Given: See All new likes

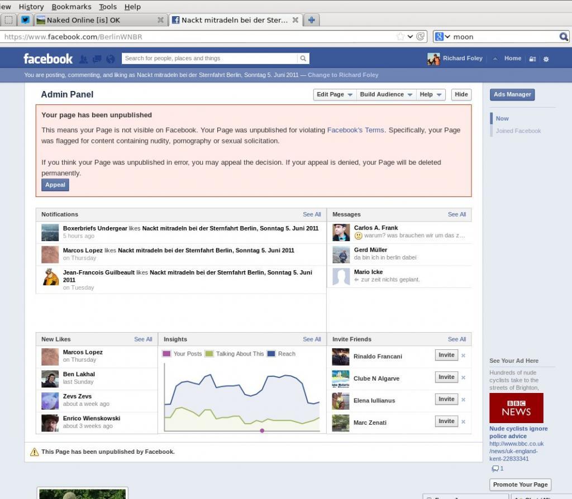Looking at the screenshot, I should click(x=143, y=339).
